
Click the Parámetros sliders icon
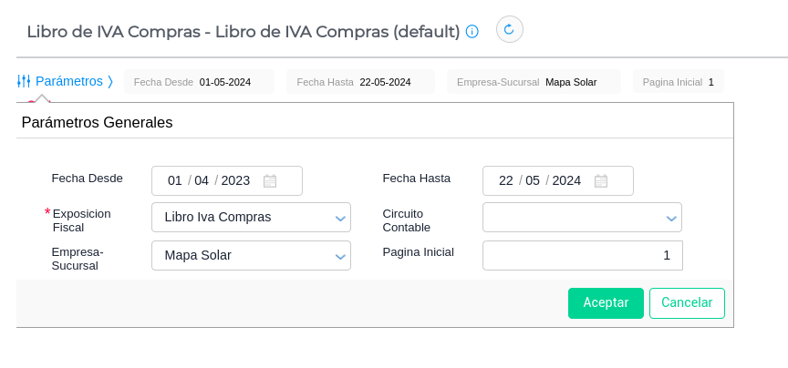coord(24,81)
